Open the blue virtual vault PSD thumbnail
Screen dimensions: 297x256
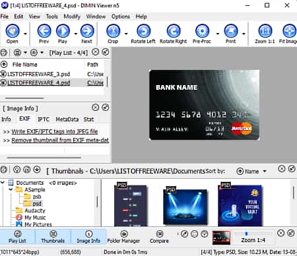[x=240, y=205]
